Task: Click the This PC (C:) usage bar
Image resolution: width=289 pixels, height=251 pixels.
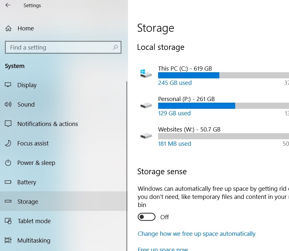Action: click(x=223, y=75)
